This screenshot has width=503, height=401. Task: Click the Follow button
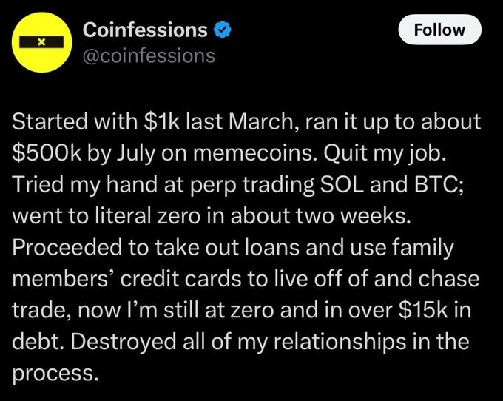click(439, 30)
